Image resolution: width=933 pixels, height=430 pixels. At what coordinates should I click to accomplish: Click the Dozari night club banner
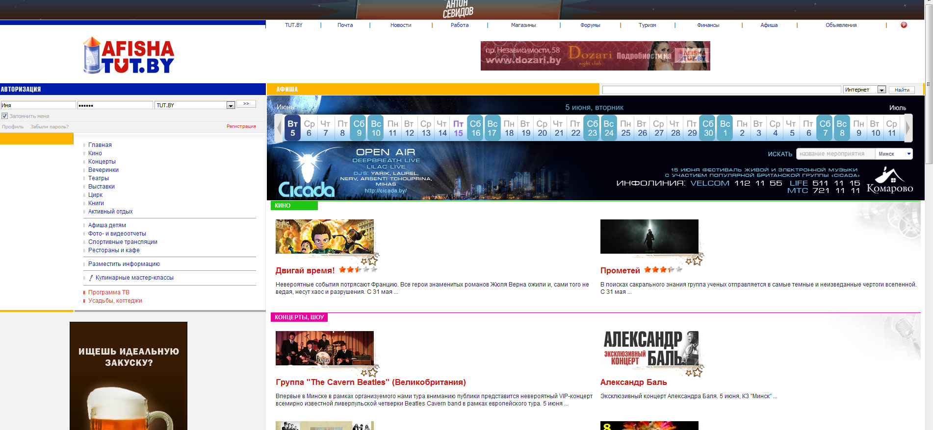coord(596,56)
